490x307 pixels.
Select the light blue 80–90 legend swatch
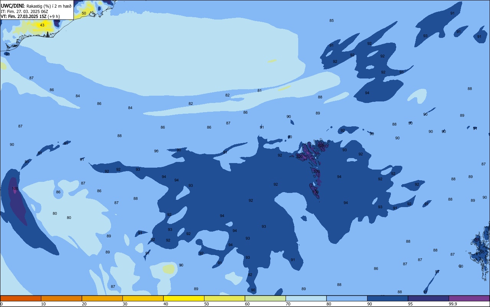(x=347, y=298)
